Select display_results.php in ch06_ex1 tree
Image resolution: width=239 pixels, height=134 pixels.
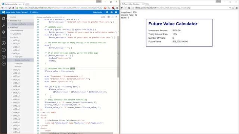pos(21,60)
